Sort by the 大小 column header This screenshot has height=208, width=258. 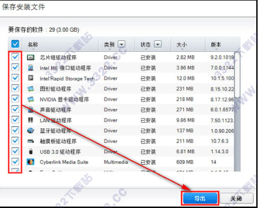(x=181, y=44)
